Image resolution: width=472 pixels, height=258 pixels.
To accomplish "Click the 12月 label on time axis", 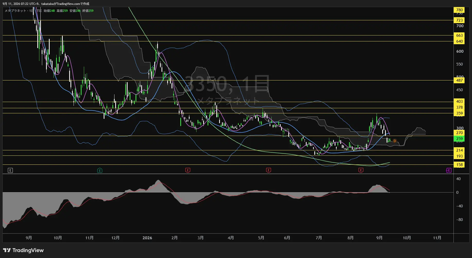I will [x=115, y=238].
